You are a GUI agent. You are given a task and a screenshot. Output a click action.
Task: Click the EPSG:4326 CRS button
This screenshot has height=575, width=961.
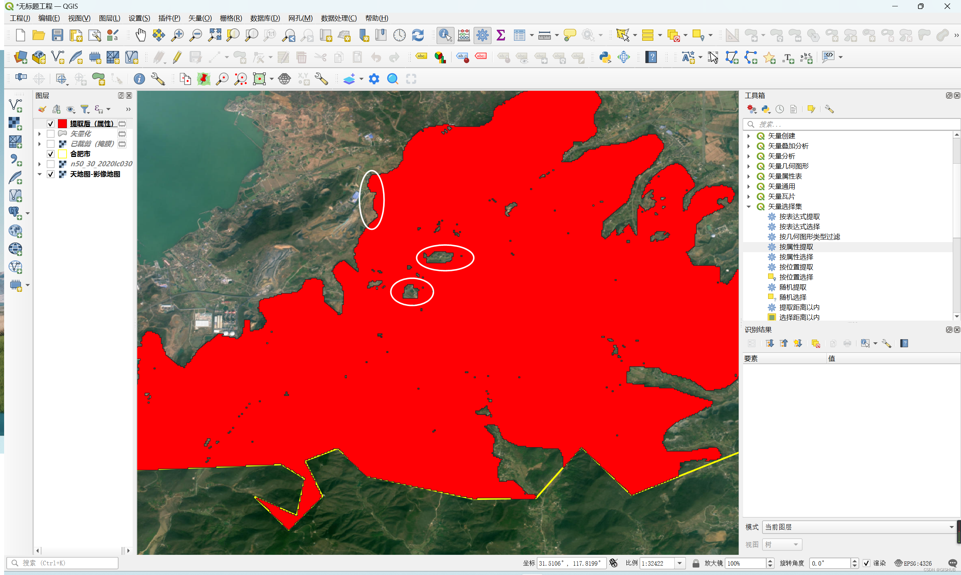point(913,563)
